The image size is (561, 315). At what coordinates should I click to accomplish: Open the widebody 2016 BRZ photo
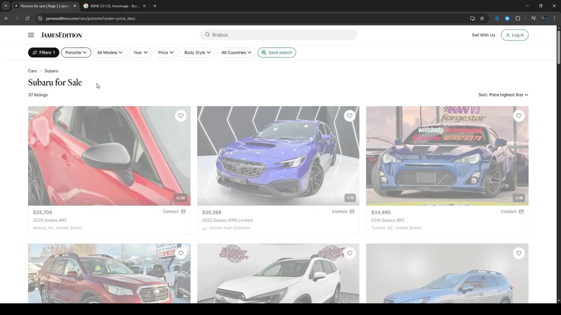pyautogui.click(x=447, y=156)
